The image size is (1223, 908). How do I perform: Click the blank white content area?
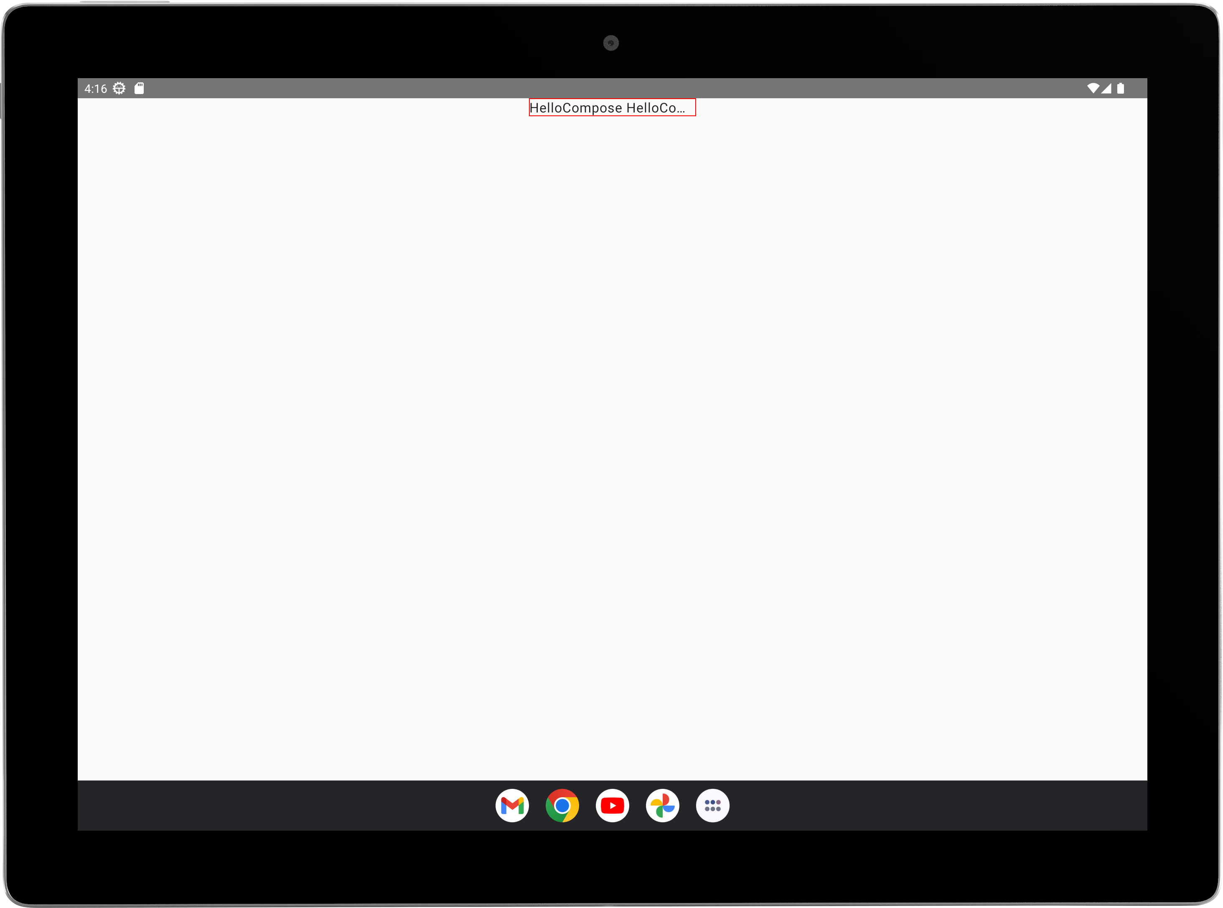click(x=612, y=440)
